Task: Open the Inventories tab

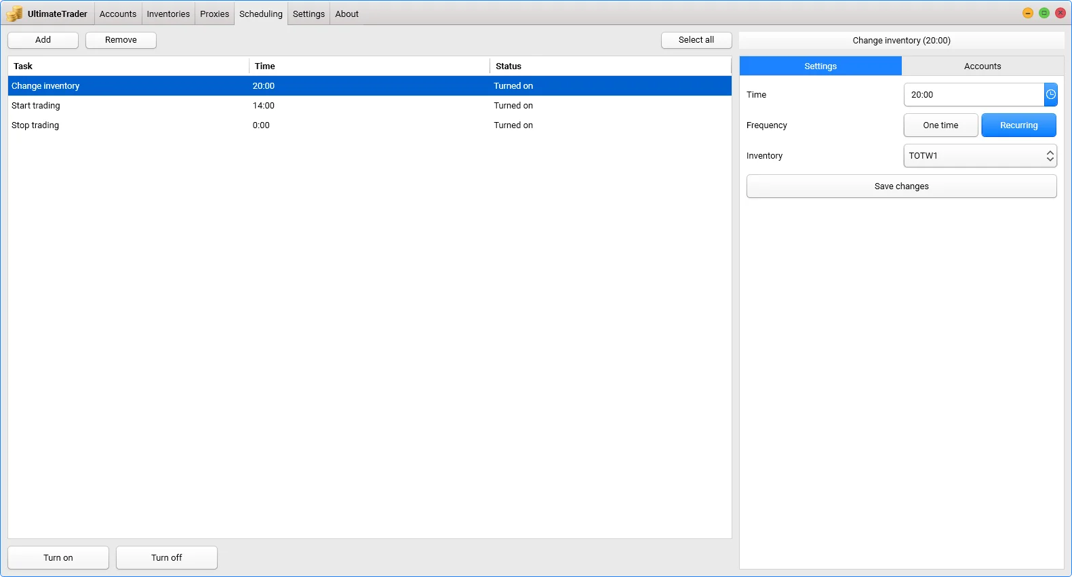Action: click(168, 14)
